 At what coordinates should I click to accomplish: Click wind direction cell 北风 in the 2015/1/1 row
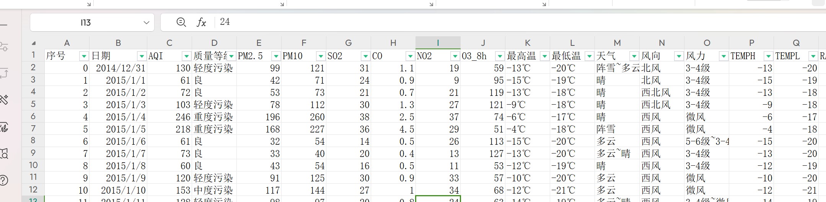click(x=662, y=80)
